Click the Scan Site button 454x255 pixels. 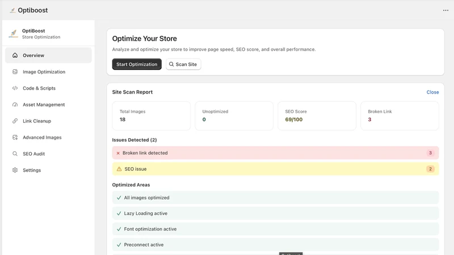click(183, 64)
